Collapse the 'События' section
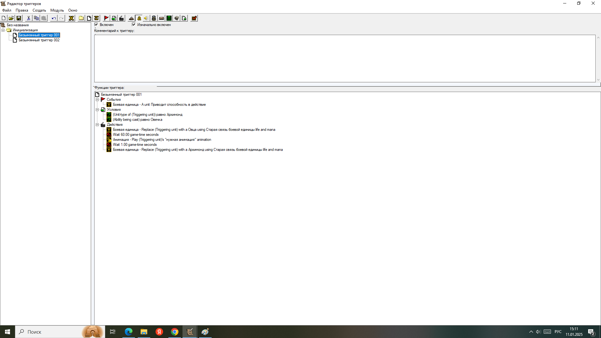 (x=97, y=100)
